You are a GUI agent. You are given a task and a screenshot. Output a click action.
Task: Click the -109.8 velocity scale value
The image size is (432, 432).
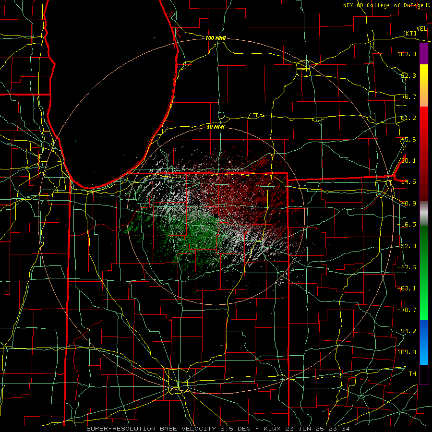click(x=405, y=352)
